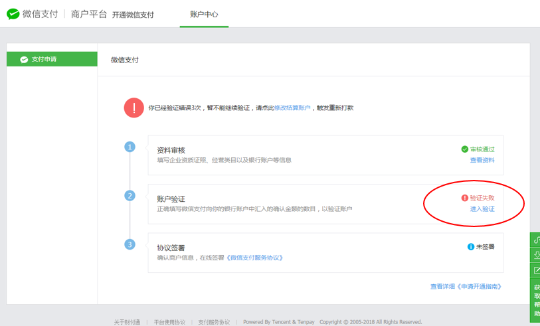Open the 平台使用协议 footer link
The image size is (540, 326).
(x=169, y=322)
